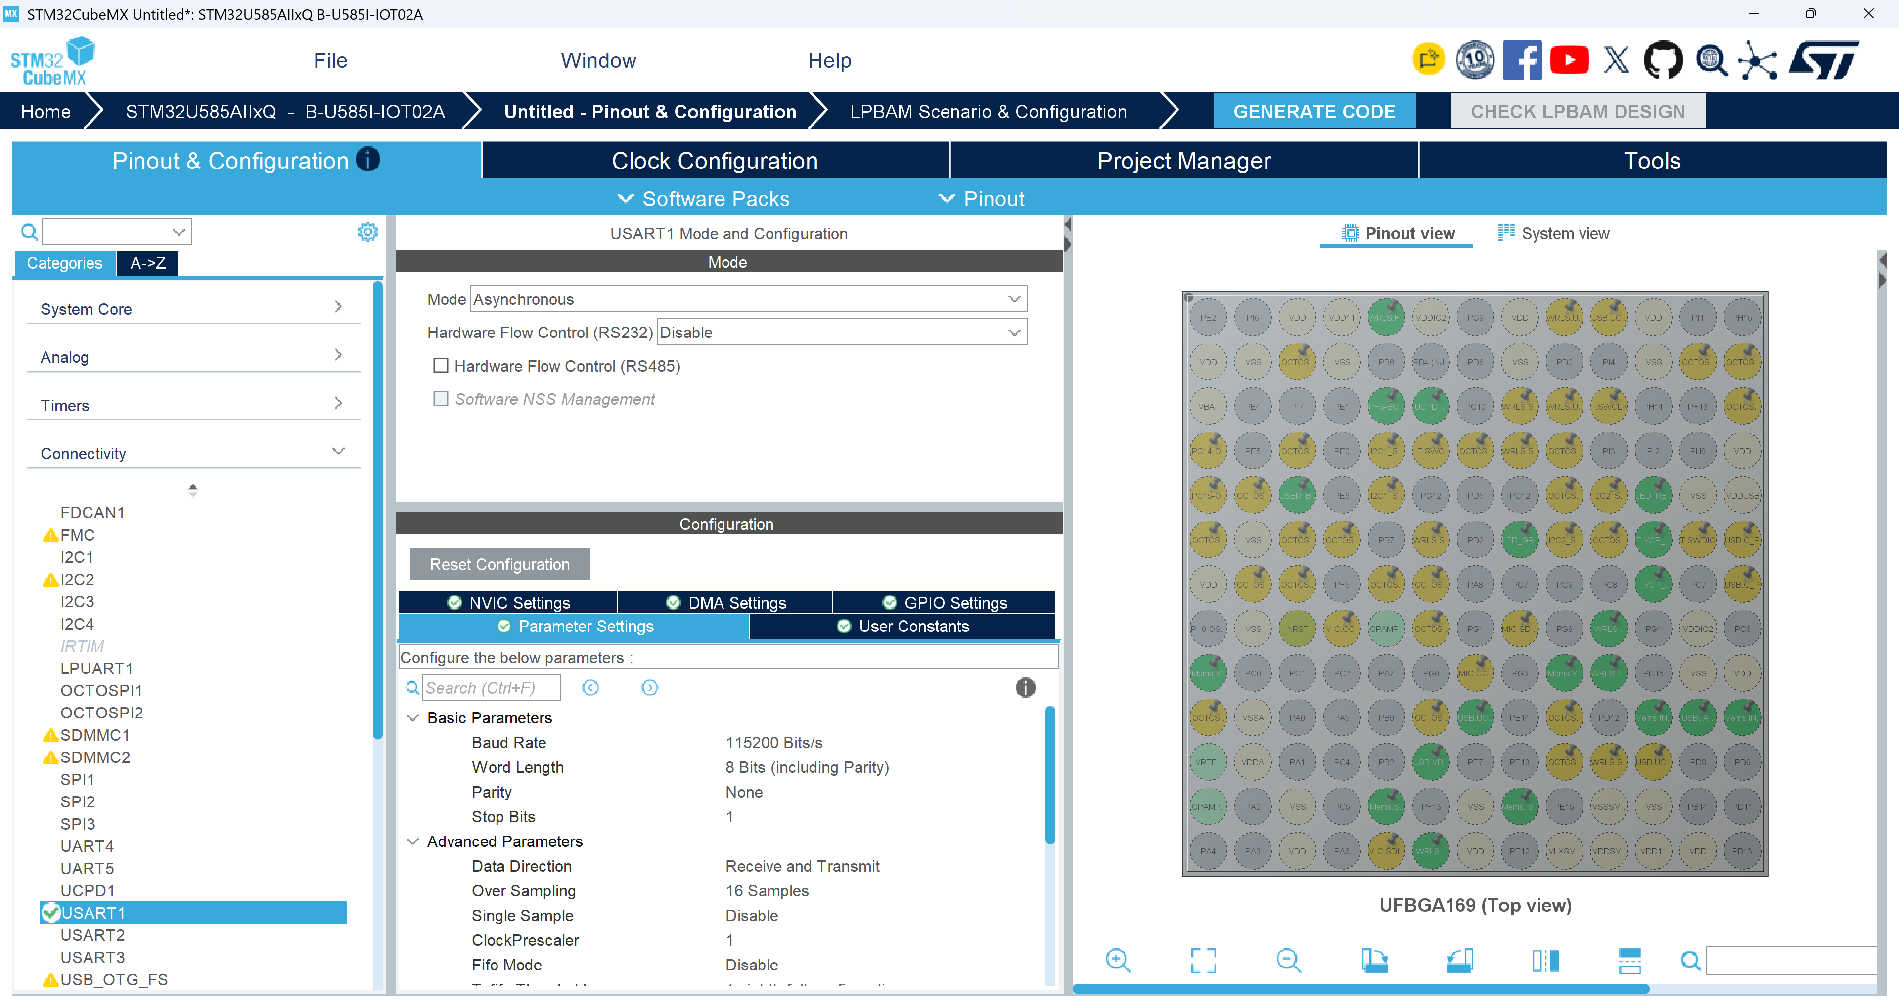Click the ST logo icon
Viewport: 1899px width, 1008px height.
click(x=1824, y=60)
